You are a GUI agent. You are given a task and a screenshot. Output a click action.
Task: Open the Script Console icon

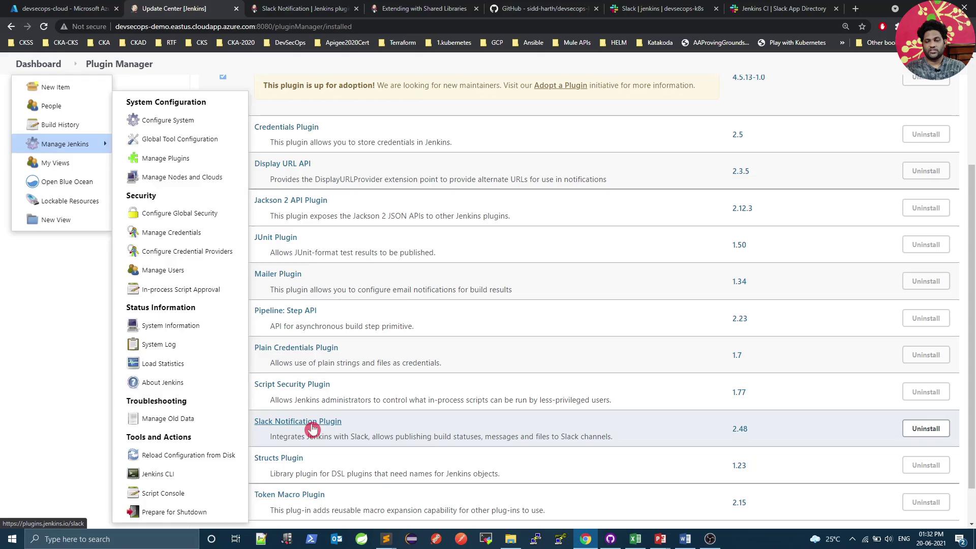(x=133, y=493)
